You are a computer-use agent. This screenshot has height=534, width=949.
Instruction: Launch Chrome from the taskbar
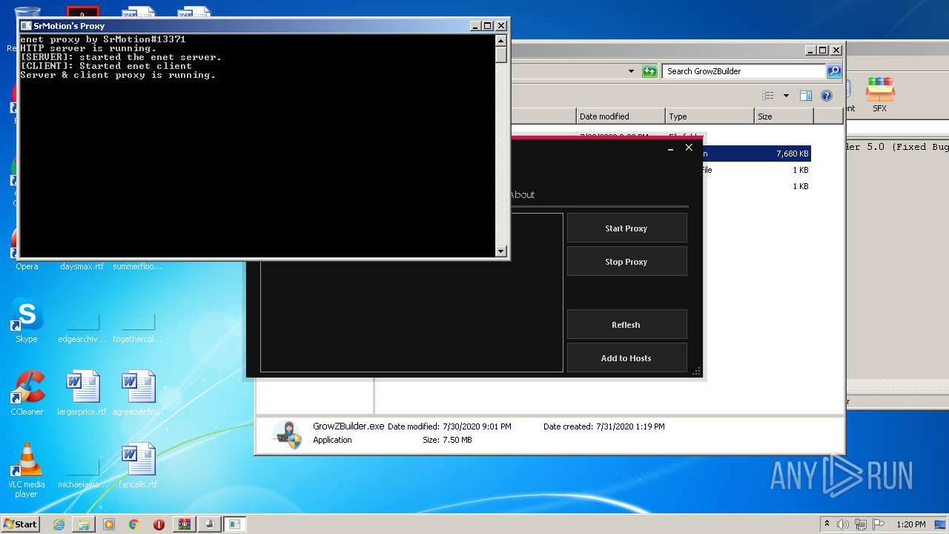tap(133, 524)
